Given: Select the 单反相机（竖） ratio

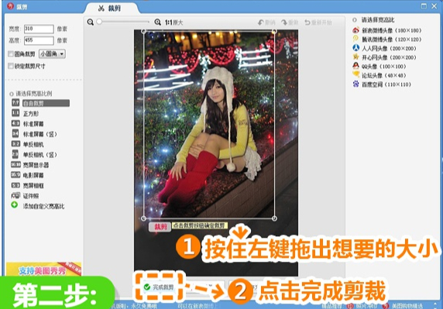Looking at the screenshot, I should [x=34, y=155].
